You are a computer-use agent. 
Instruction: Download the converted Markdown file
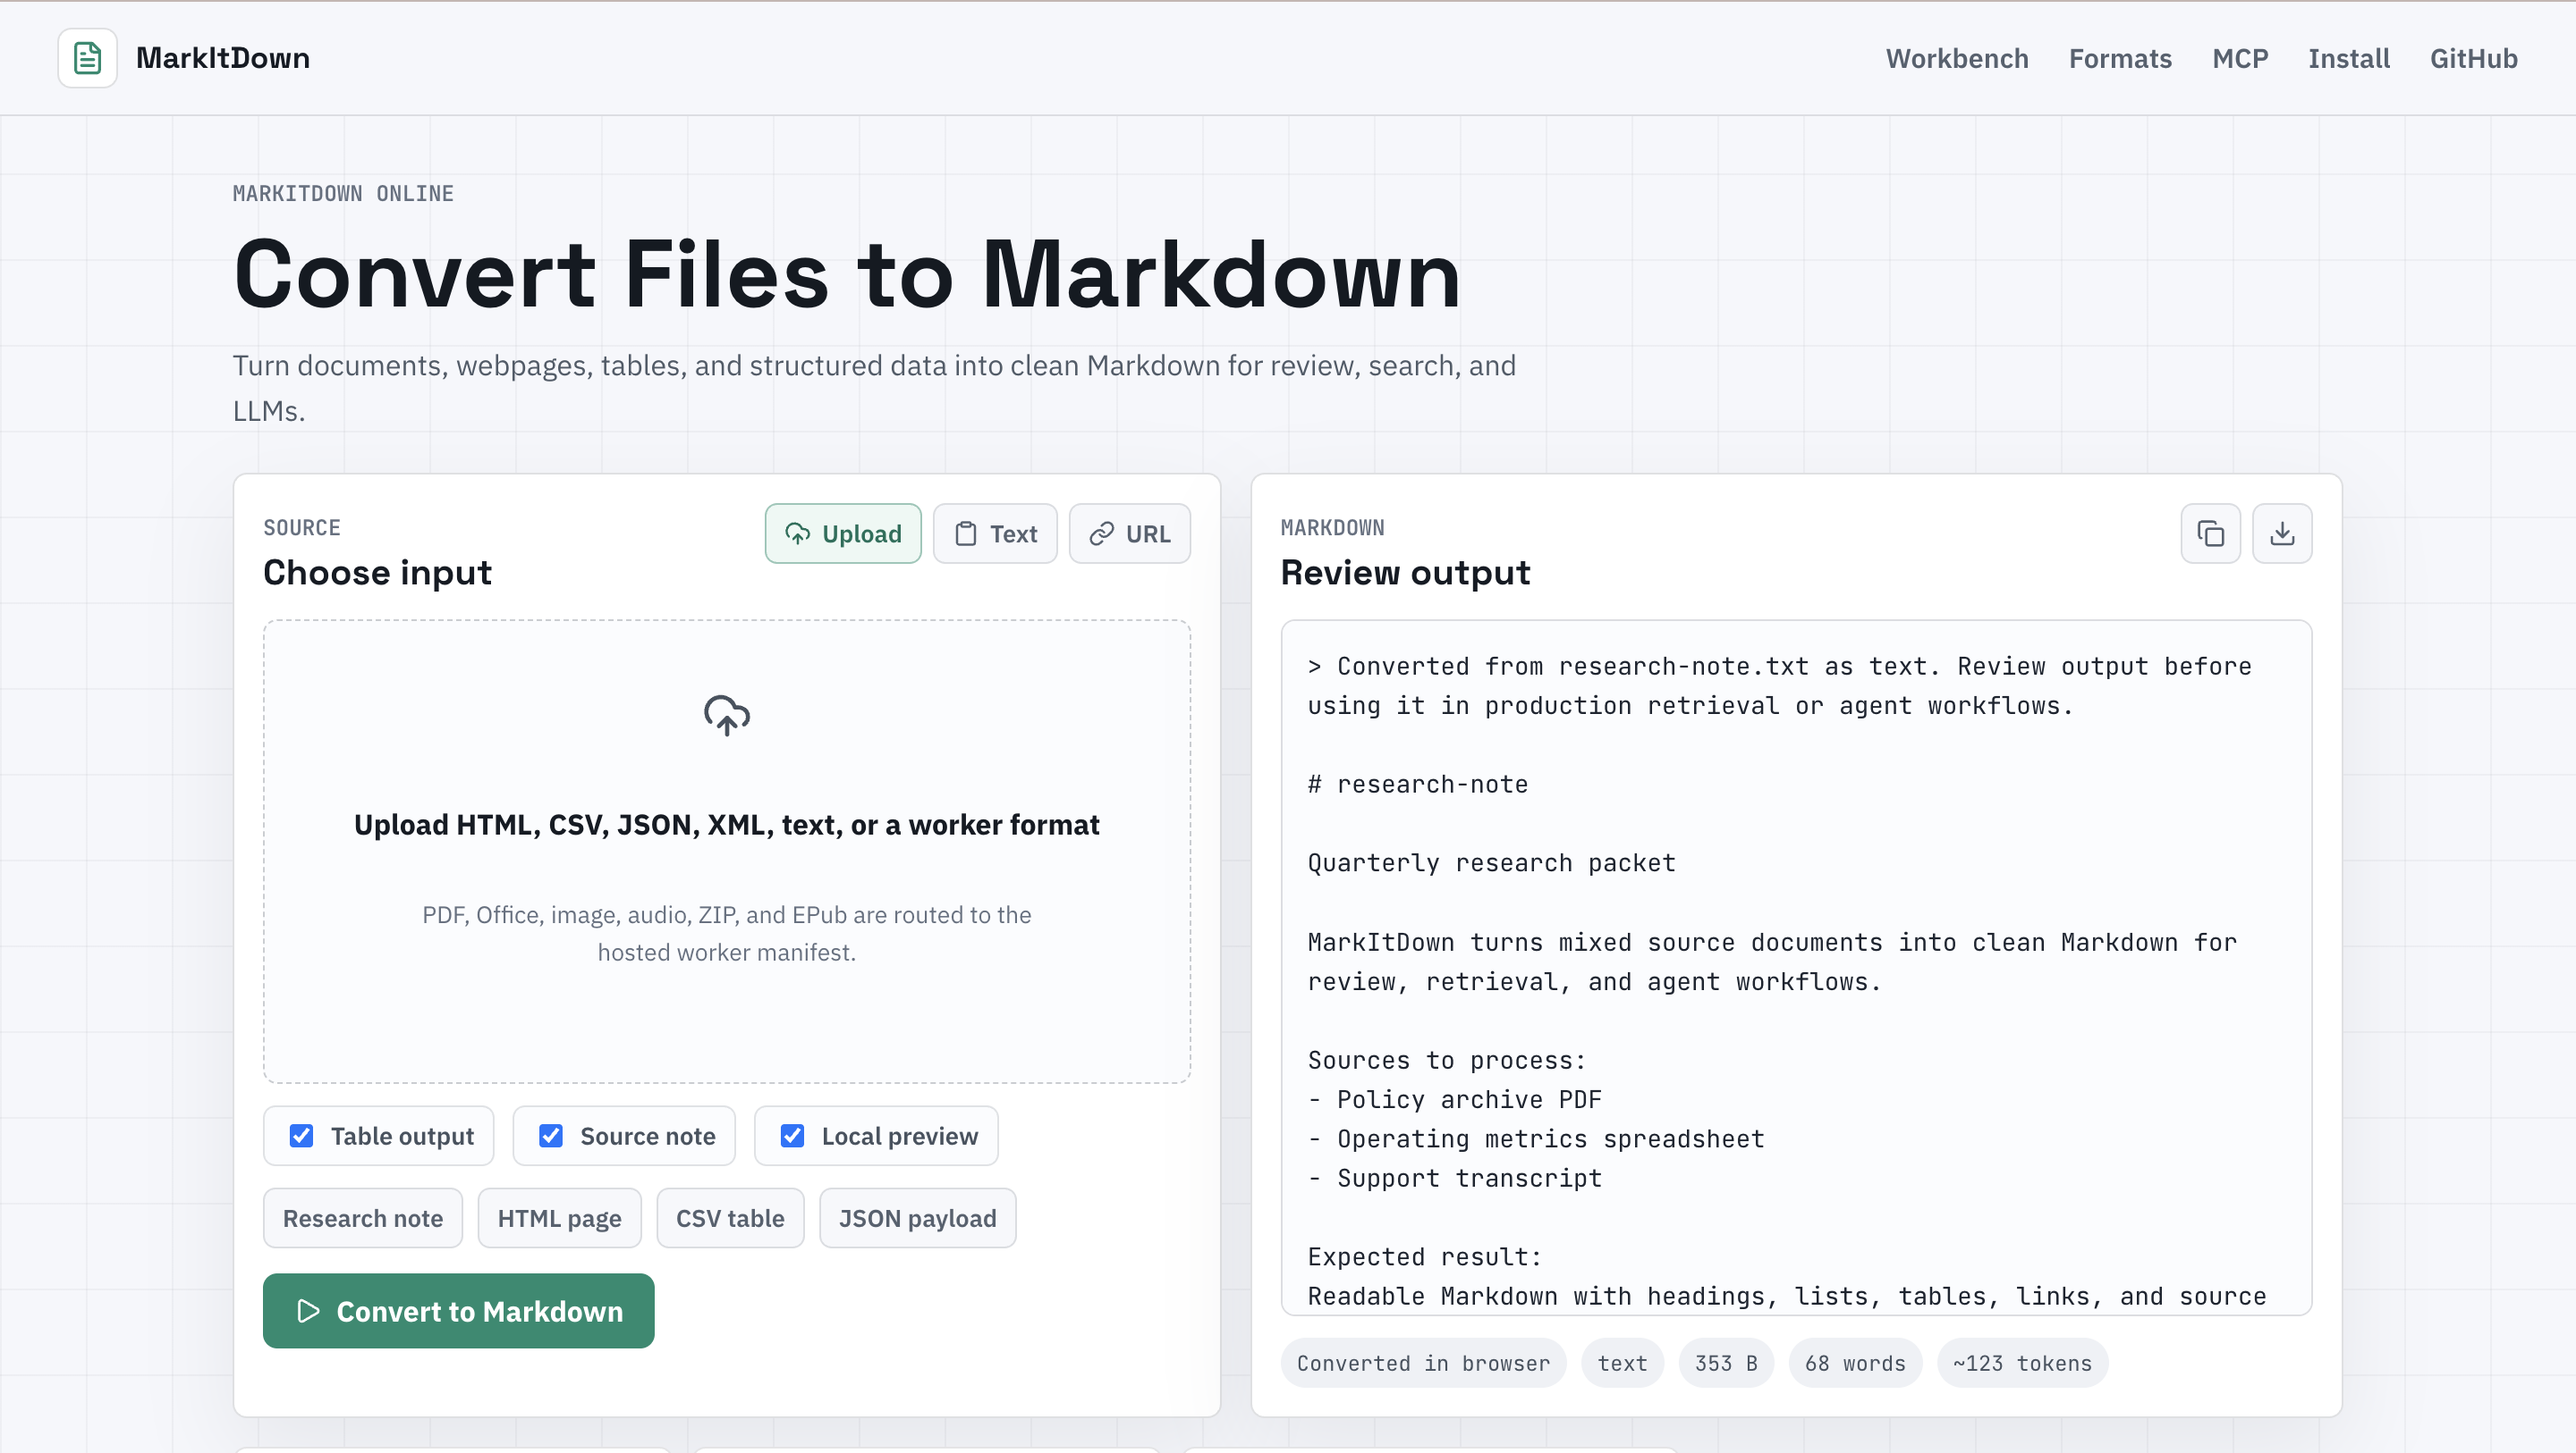(x=2283, y=533)
